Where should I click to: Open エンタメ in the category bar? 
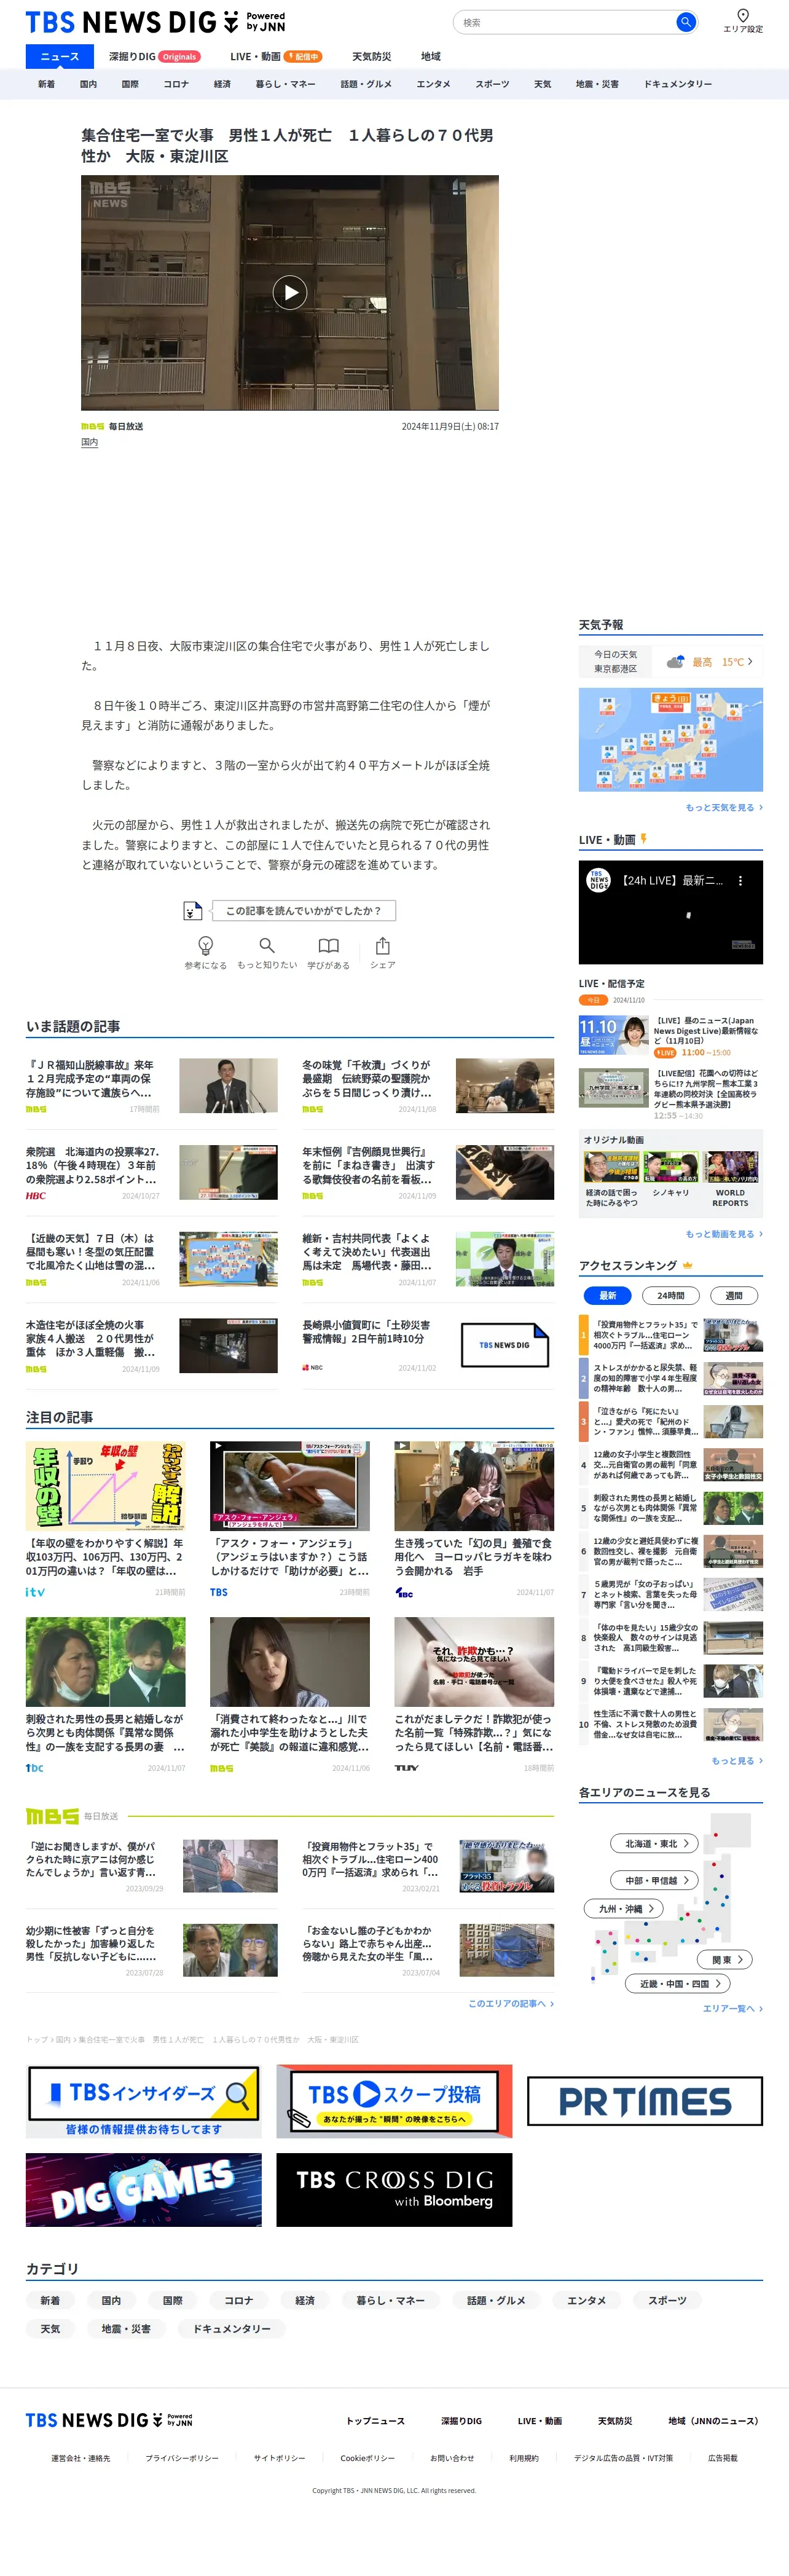point(433,84)
